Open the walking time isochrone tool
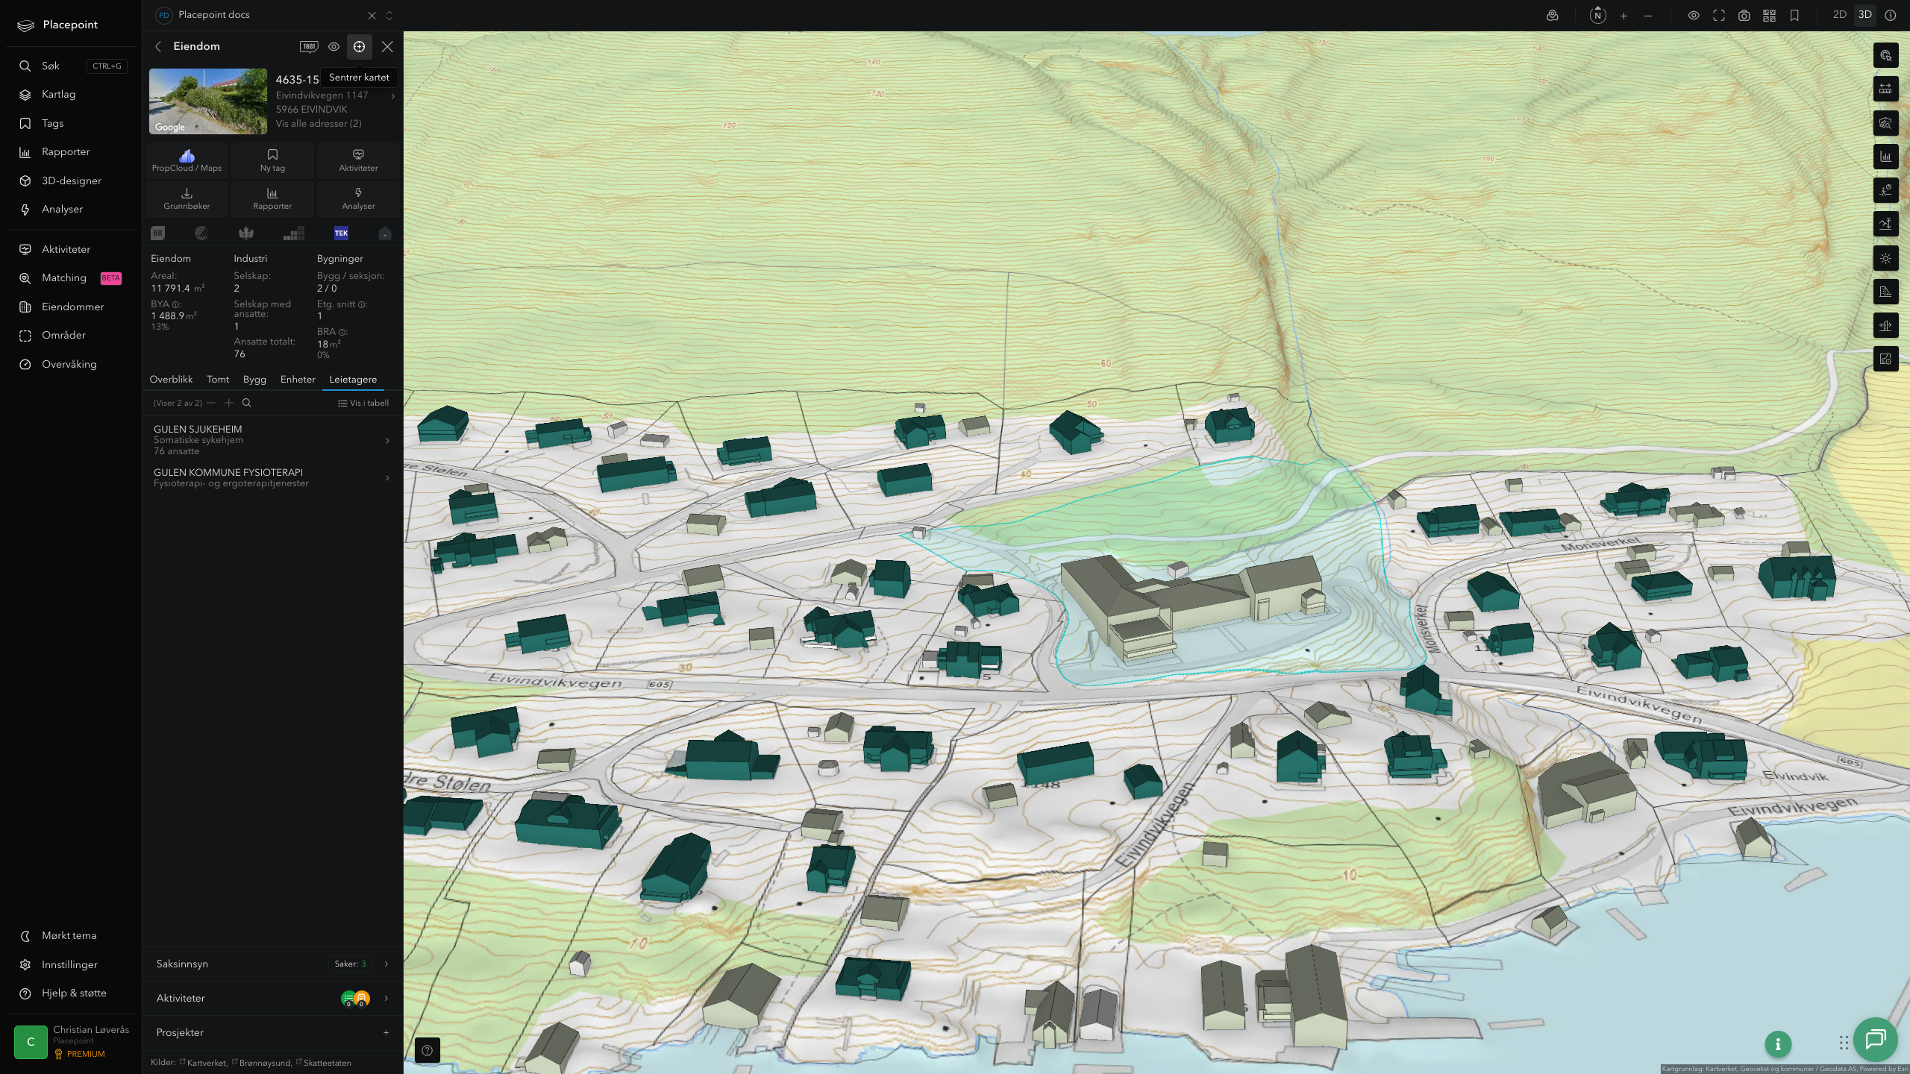 pyautogui.click(x=1885, y=191)
